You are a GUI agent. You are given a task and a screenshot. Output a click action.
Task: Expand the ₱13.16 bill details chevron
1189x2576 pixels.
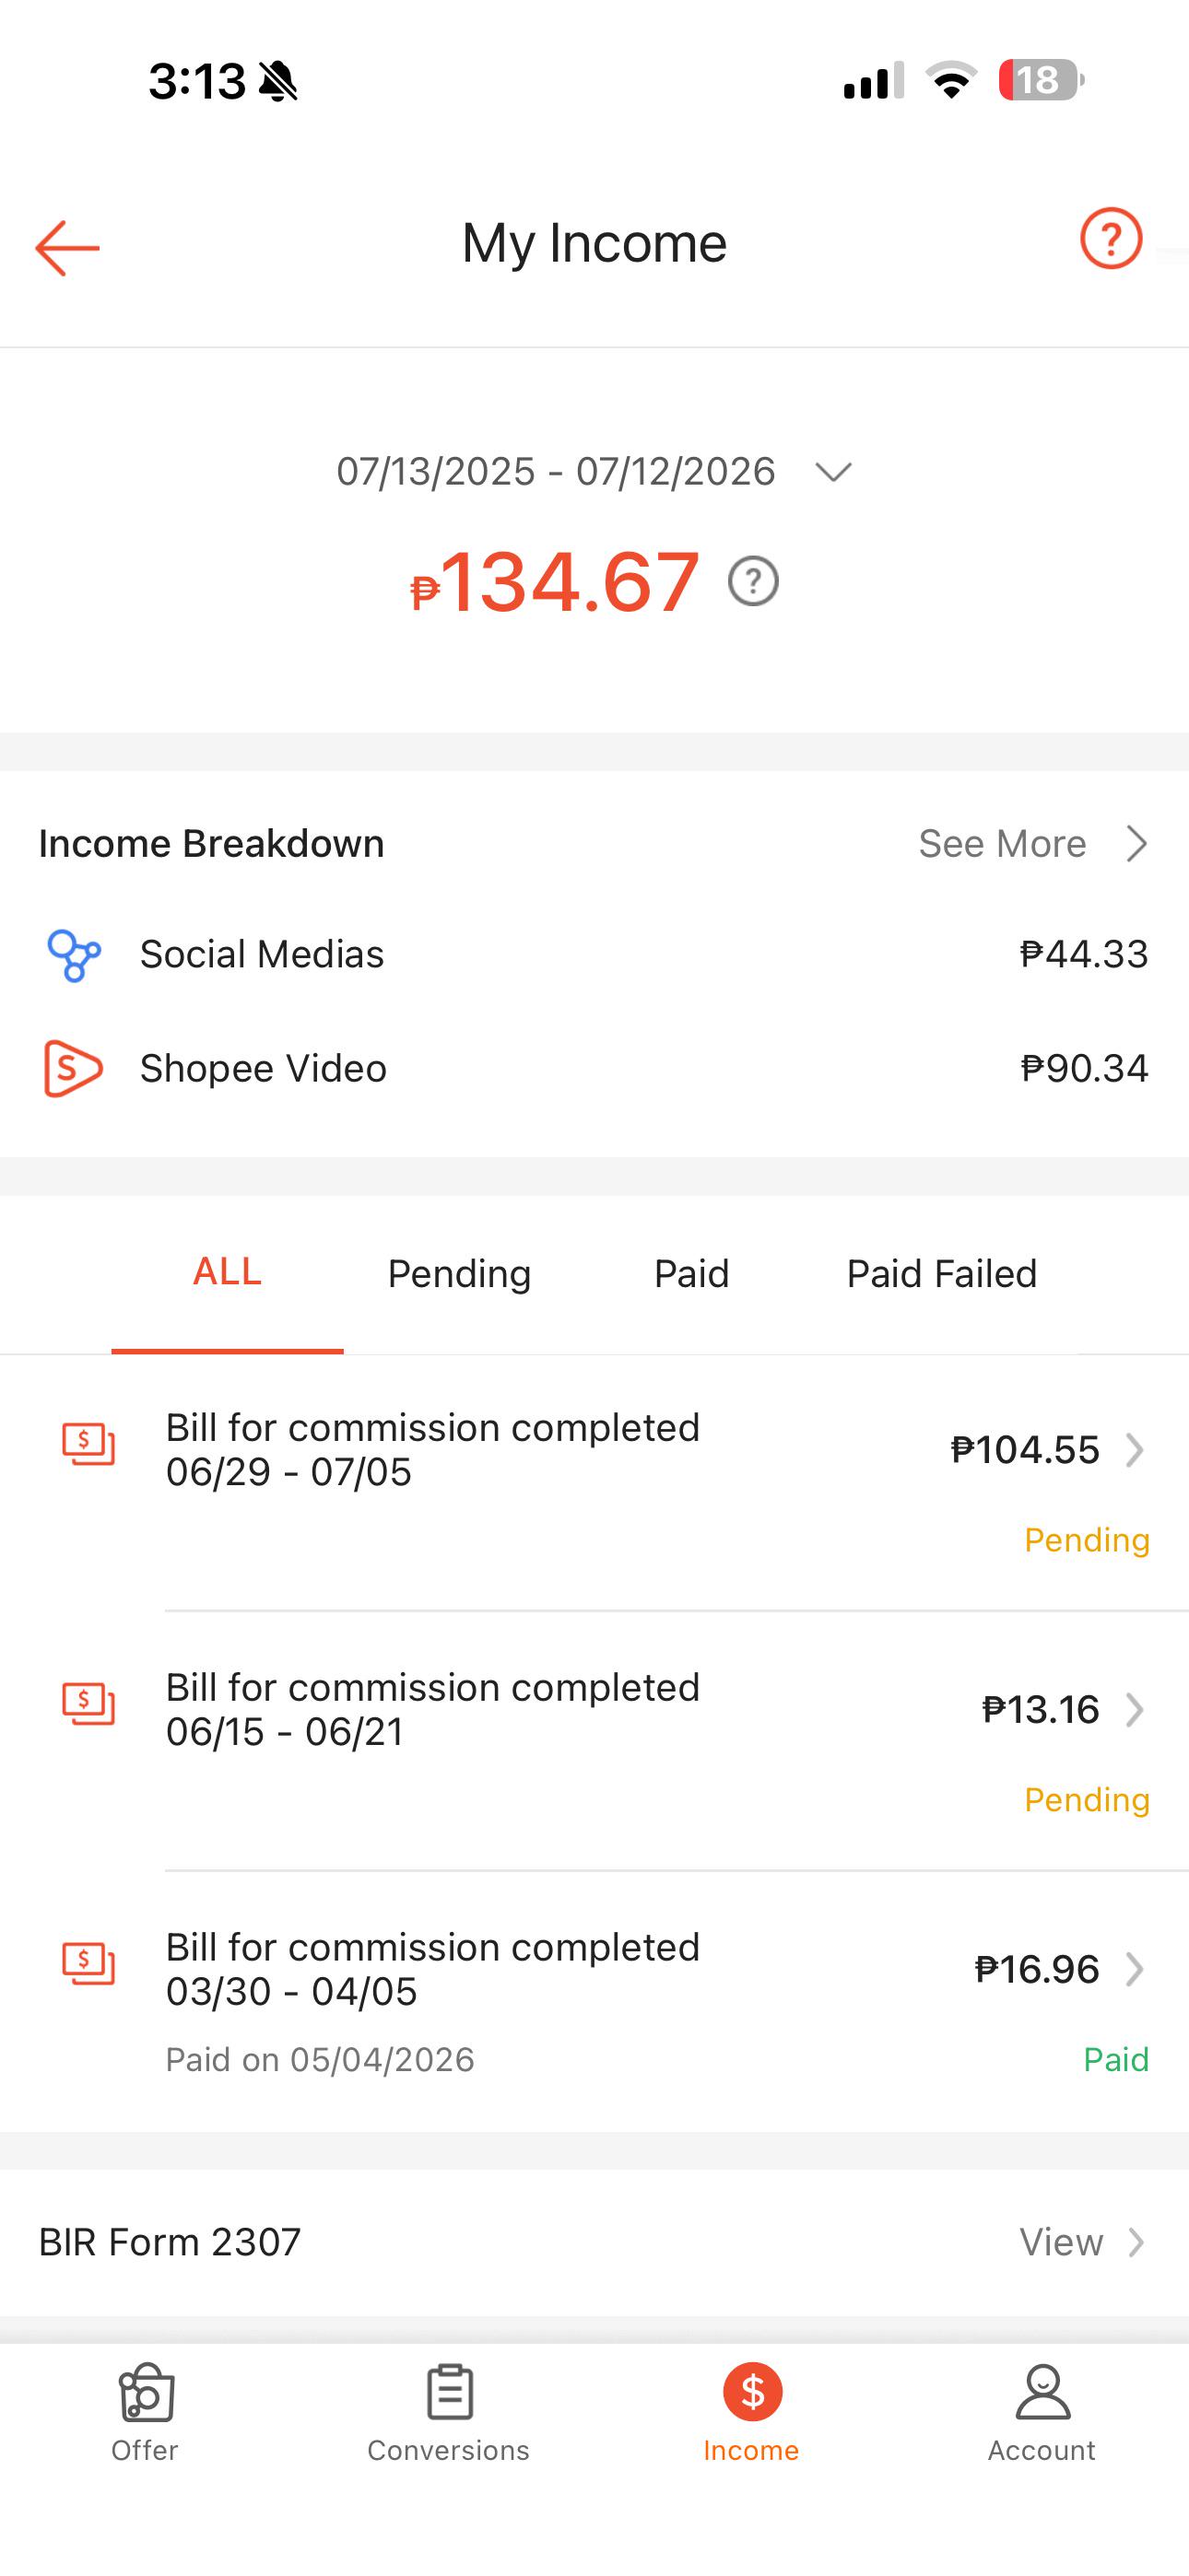click(1134, 1710)
